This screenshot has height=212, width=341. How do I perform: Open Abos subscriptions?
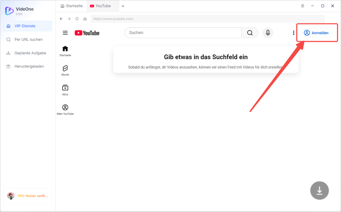click(65, 90)
